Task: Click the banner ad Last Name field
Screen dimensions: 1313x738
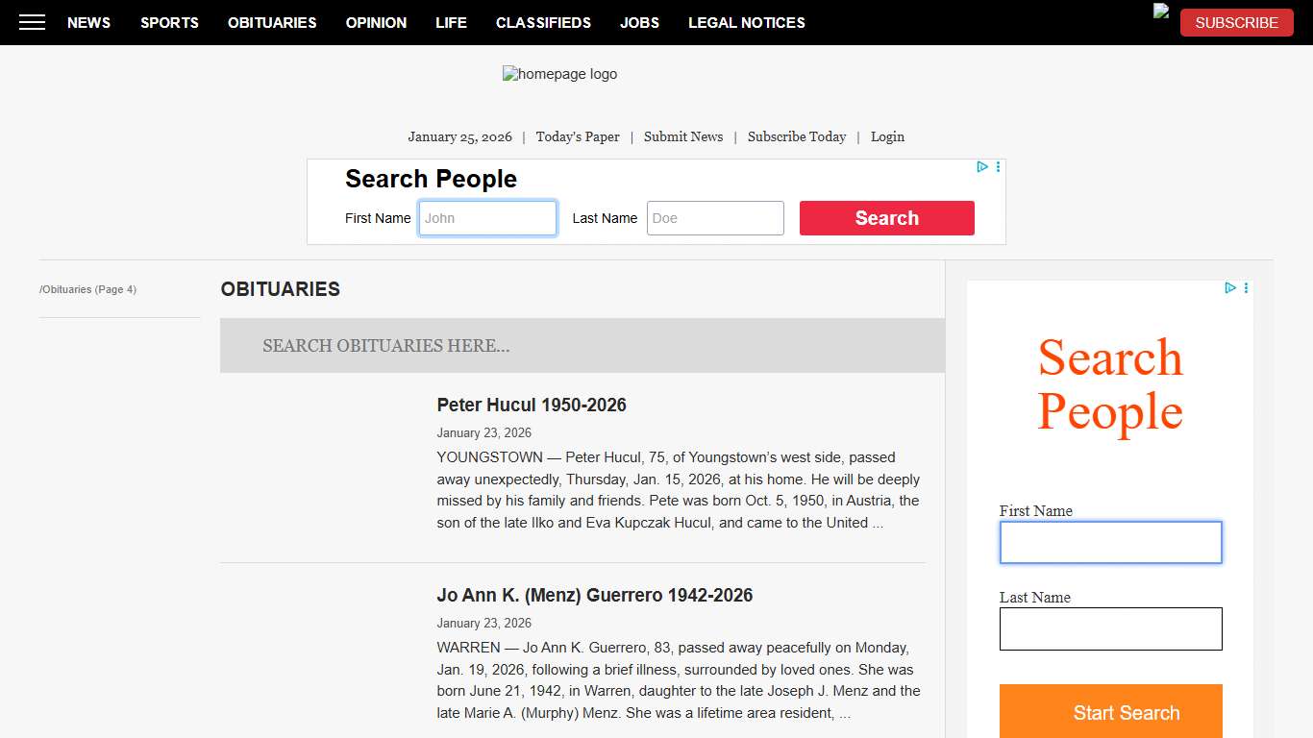Action: (x=715, y=218)
